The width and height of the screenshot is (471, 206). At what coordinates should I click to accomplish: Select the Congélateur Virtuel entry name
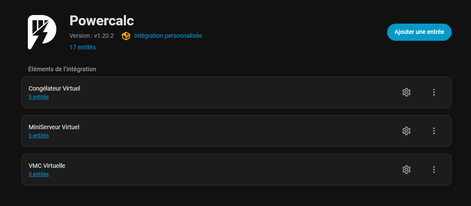click(54, 88)
